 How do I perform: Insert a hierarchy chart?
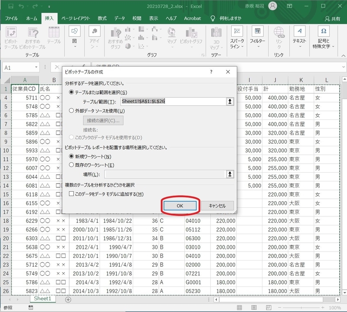[x=143, y=29]
